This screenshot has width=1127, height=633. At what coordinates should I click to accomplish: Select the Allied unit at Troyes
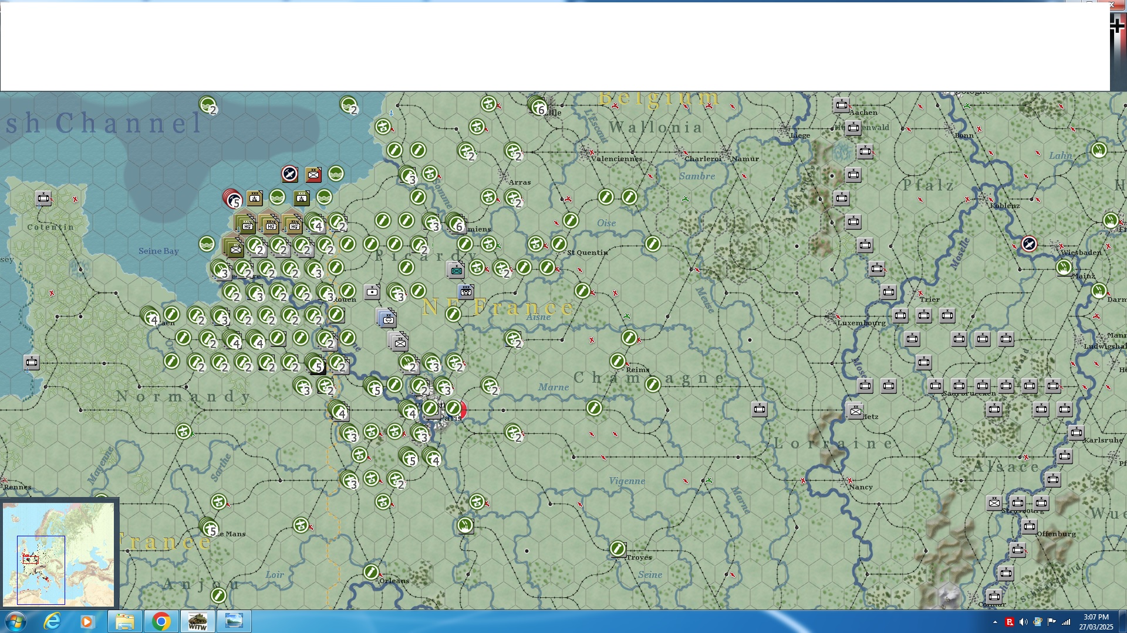pos(618,549)
